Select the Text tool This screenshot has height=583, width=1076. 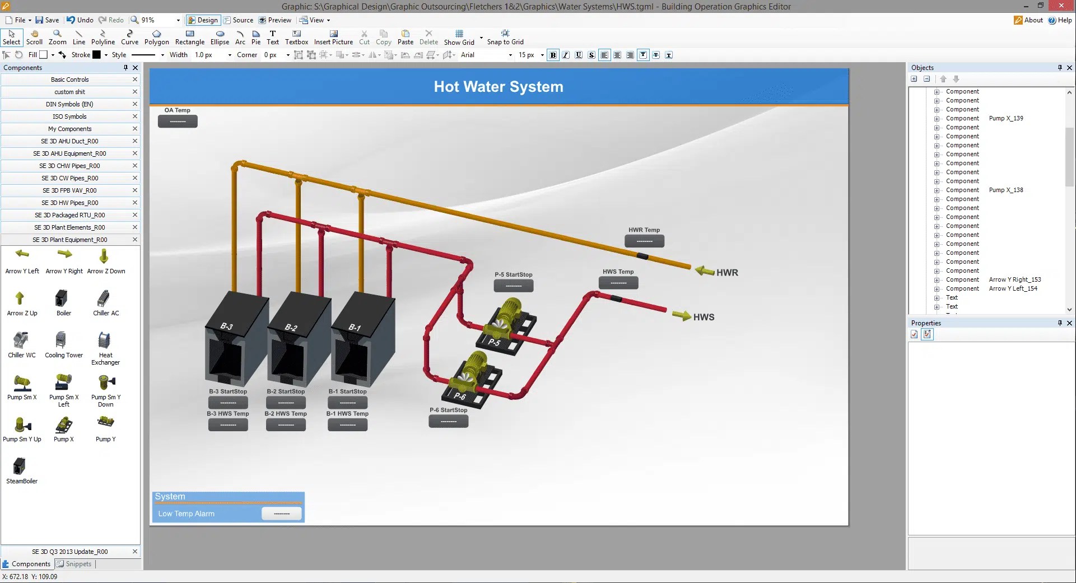[273, 37]
